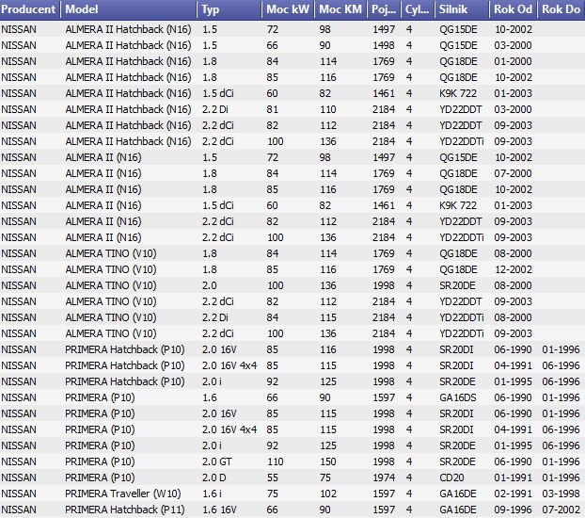Select 150 KM in PRIMERA (P10) 2.0 GT row
This screenshot has width=585, height=518.
(328, 461)
